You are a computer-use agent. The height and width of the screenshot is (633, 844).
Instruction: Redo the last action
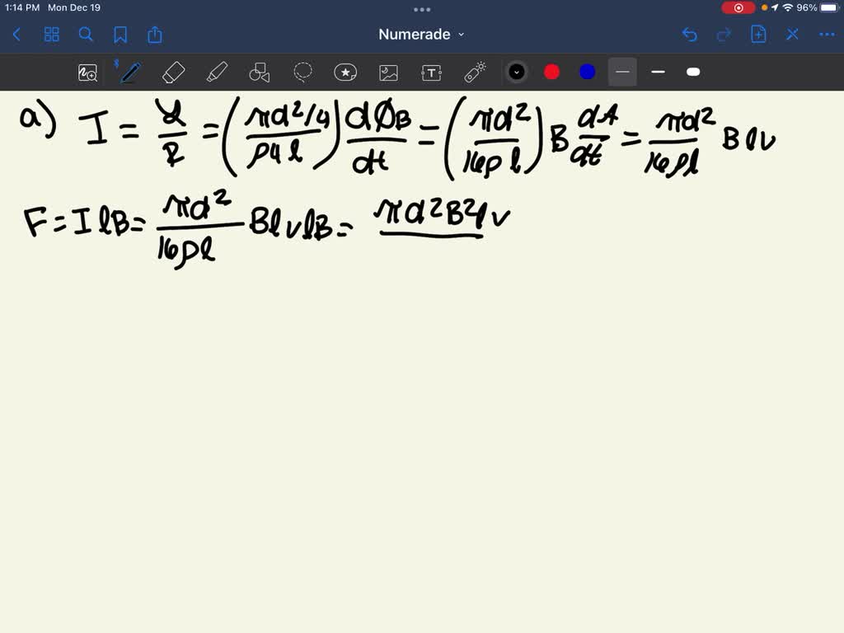point(724,35)
